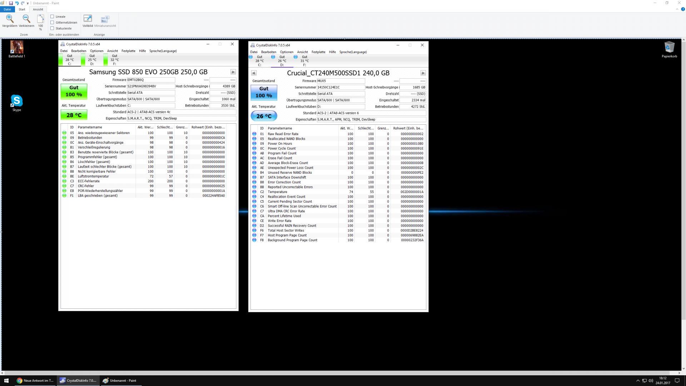Open the Datei menu

coord(7,9)
